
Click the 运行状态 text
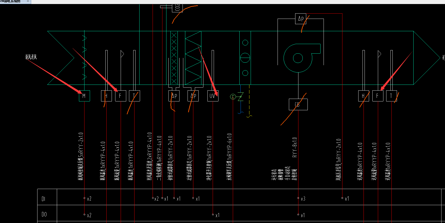coord(274,175)
